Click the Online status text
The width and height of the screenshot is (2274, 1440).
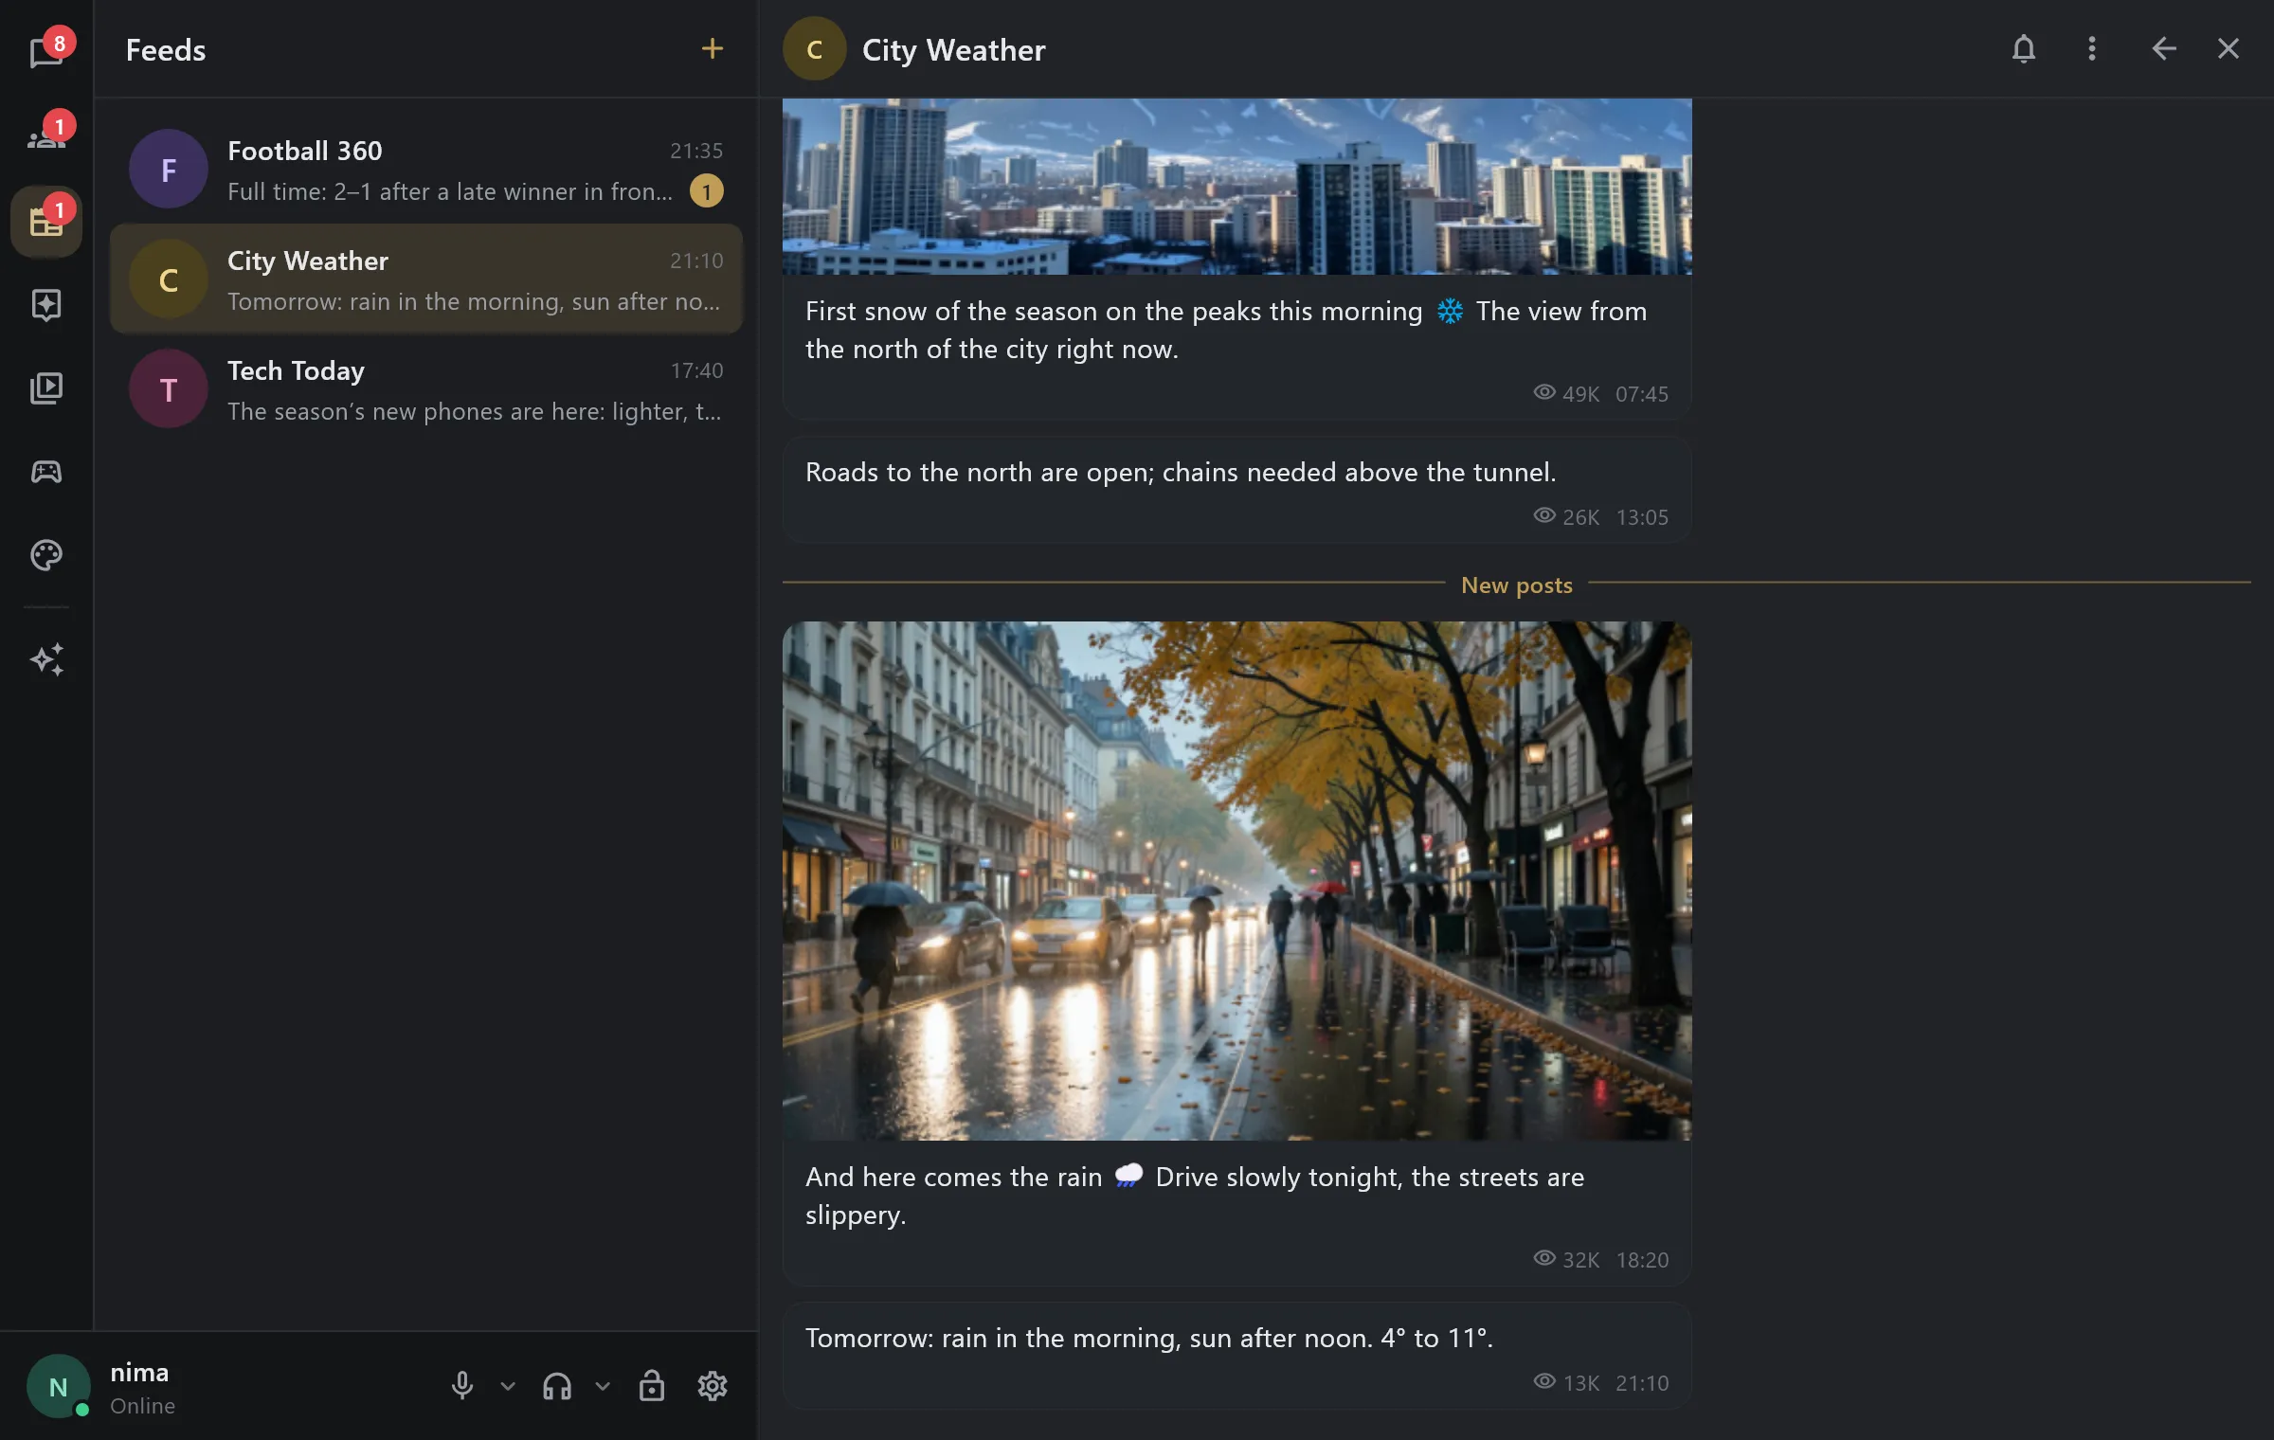tap(142, 1406)
